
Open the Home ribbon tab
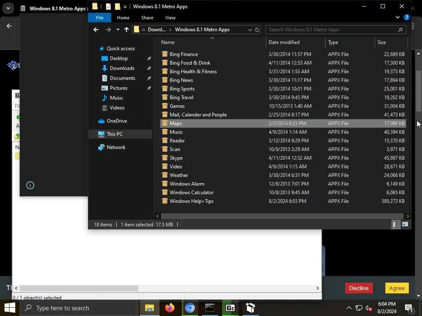coord(123,18)
